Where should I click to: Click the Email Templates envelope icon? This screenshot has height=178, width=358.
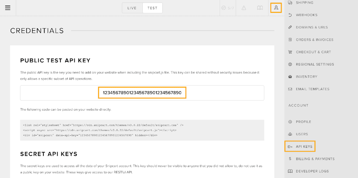point(290,89)
